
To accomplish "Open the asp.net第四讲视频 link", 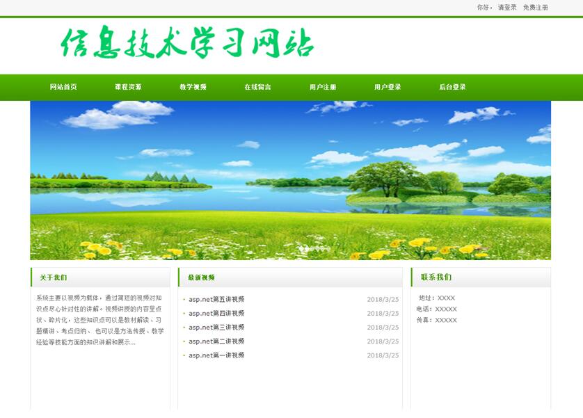I will (216, 314).
